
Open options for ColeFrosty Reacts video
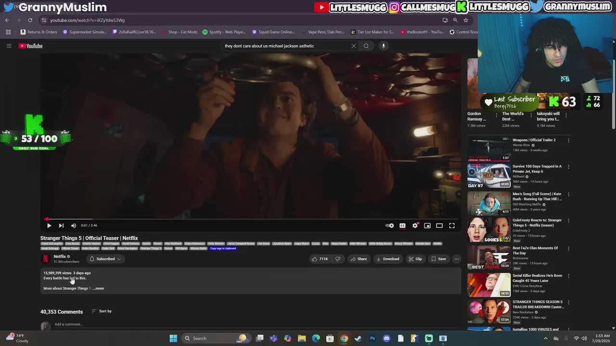[568, 221]
